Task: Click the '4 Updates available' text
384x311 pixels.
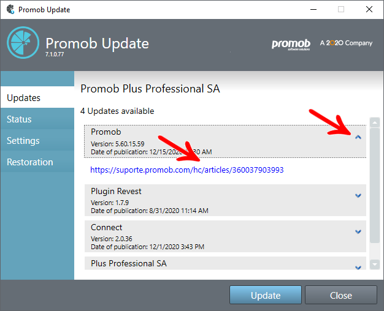Action: (117, 111)
